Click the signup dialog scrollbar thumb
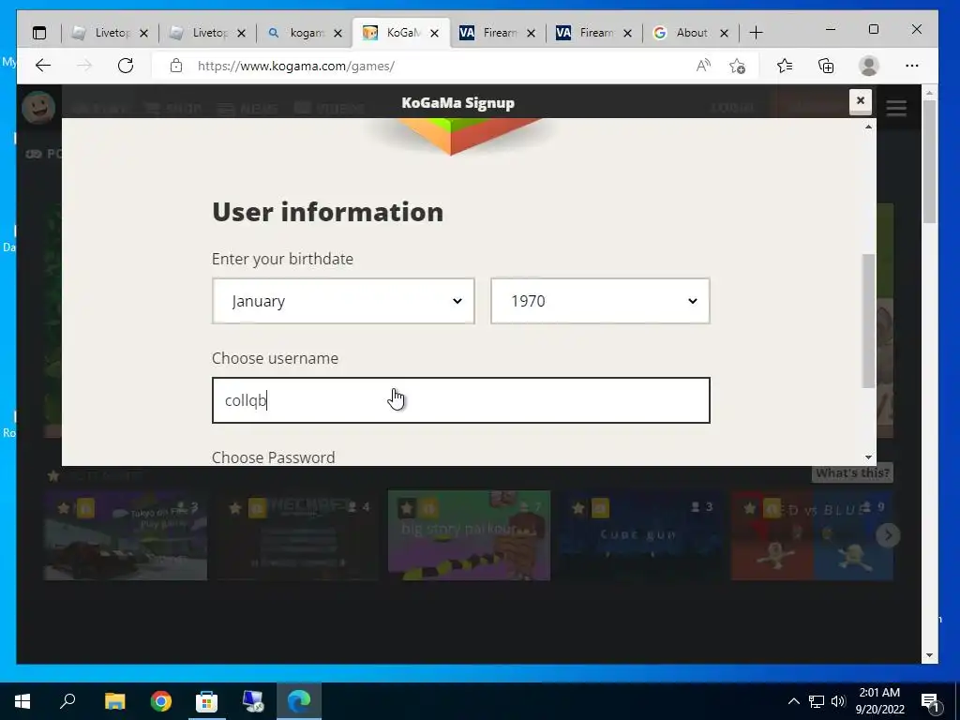The image size is (960, 720). coord(868,321)
